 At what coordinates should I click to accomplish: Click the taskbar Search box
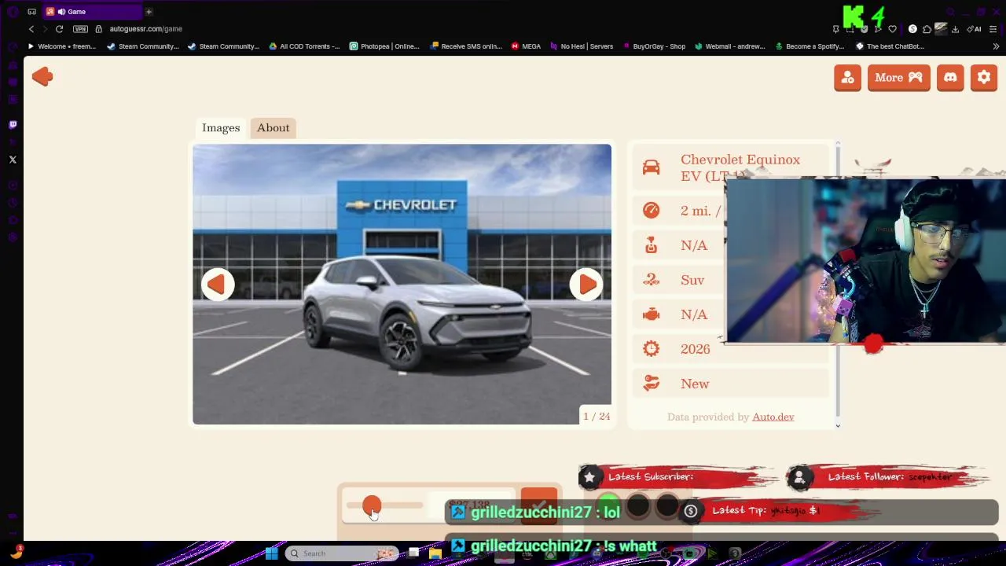click(341, 553)
